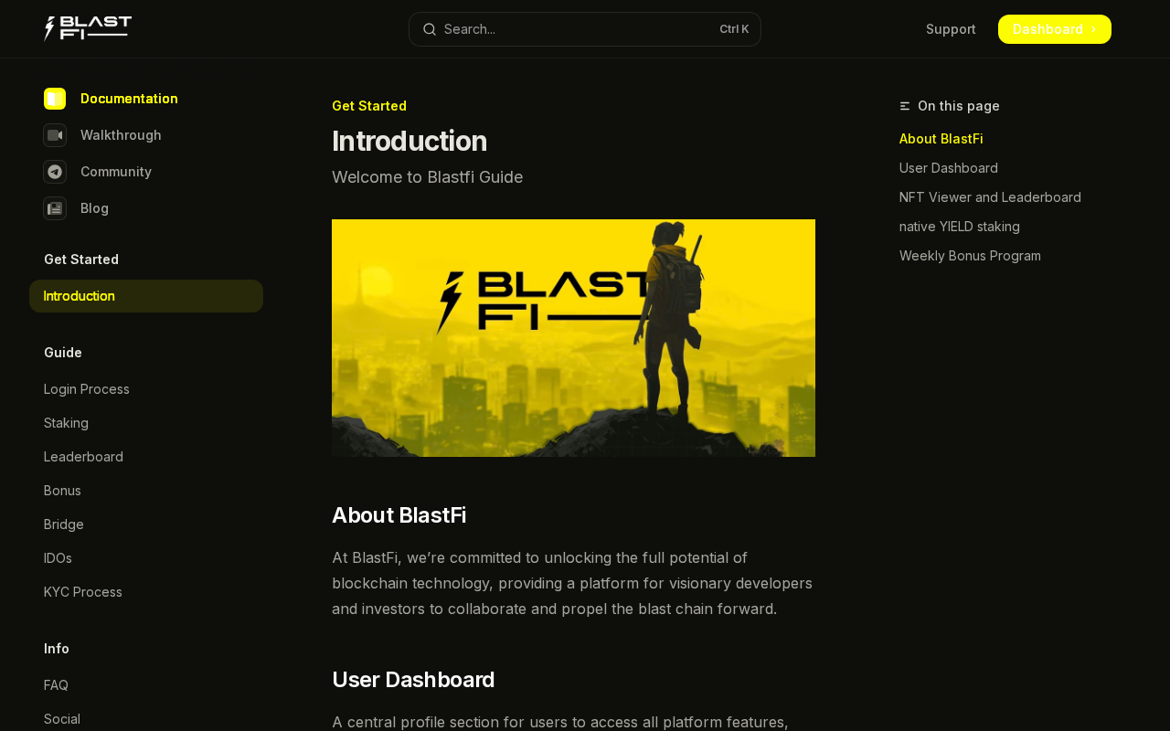The image size is (1170, 731).
Task: Open the Support link
Action: (x=951, y=29)
